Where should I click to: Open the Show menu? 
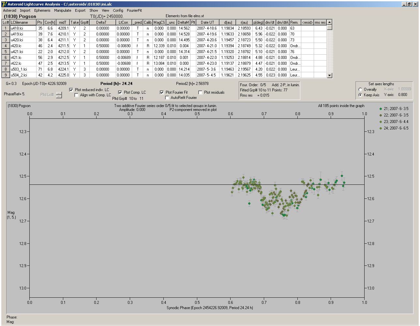94,10
